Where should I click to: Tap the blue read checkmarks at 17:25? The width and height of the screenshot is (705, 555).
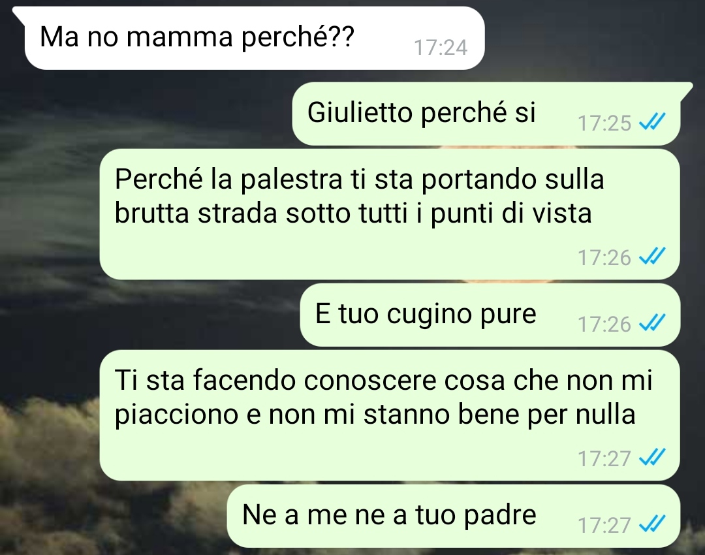652,121
